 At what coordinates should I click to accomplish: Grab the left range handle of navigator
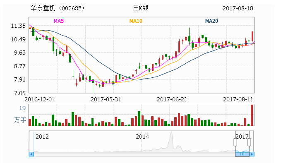pyautogui.click(x=235, y=142)
